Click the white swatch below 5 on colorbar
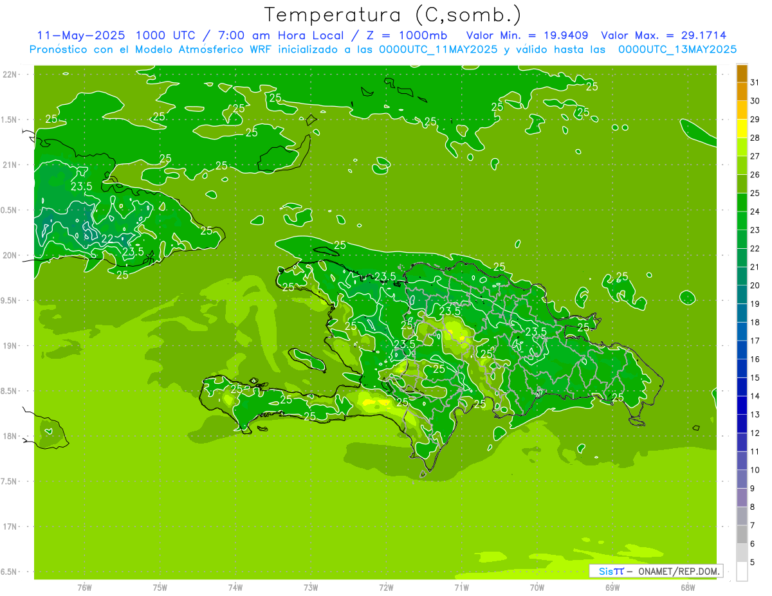This screenshot has width=772, height=596. [742, 572]
